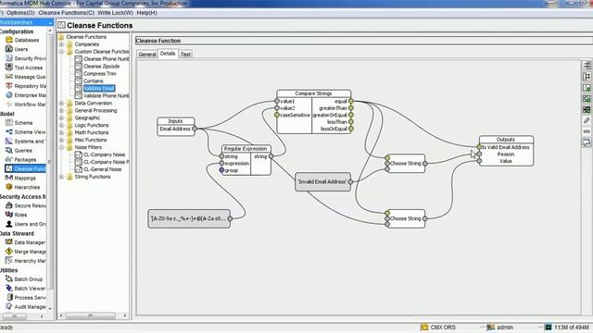
Task: Expand the Math Functions folder
Action: click(61, 132)
